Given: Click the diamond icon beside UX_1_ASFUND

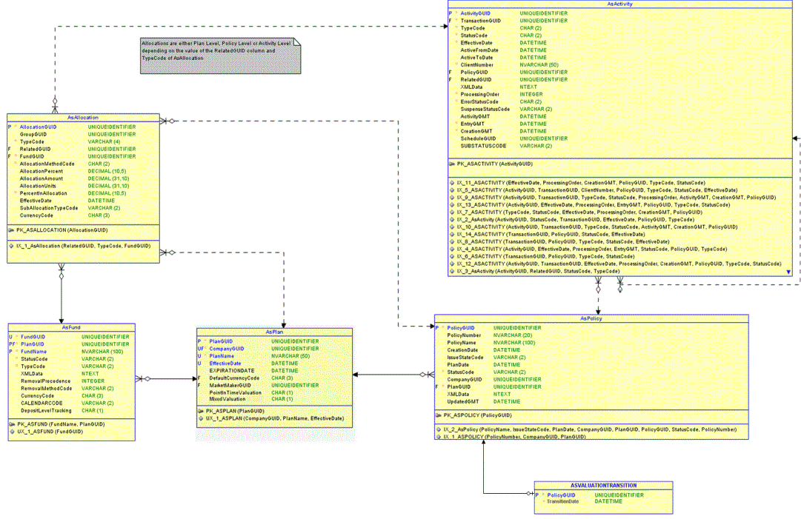Looking at the screenshot, I should point(10,432).
